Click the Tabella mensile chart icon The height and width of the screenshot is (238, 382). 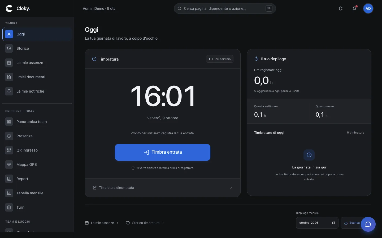9,193
